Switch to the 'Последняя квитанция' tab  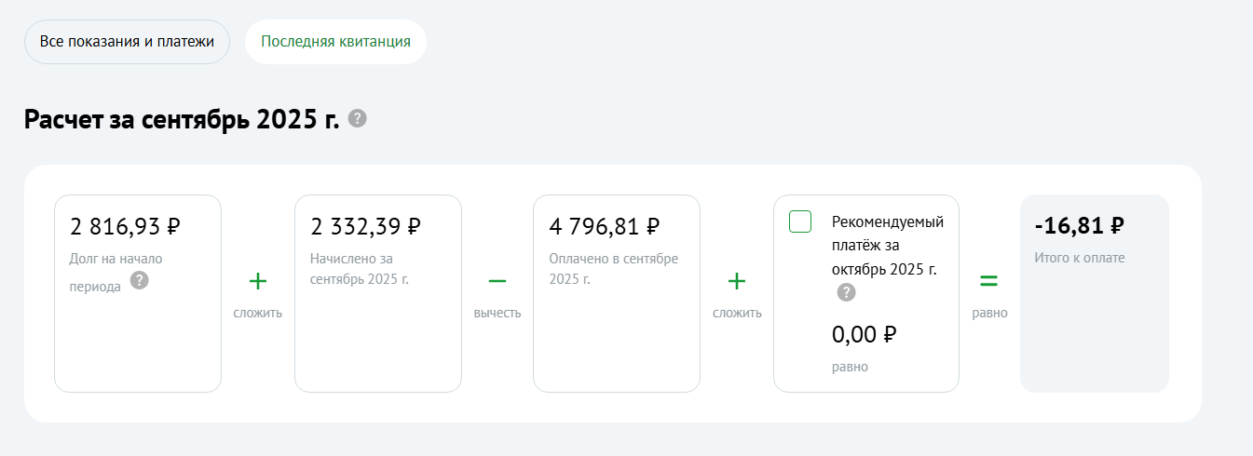pyautogui.click(x=335, y=42)
